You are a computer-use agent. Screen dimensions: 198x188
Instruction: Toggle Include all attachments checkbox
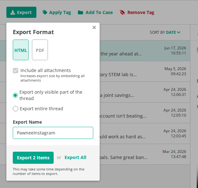coord(15,70)
